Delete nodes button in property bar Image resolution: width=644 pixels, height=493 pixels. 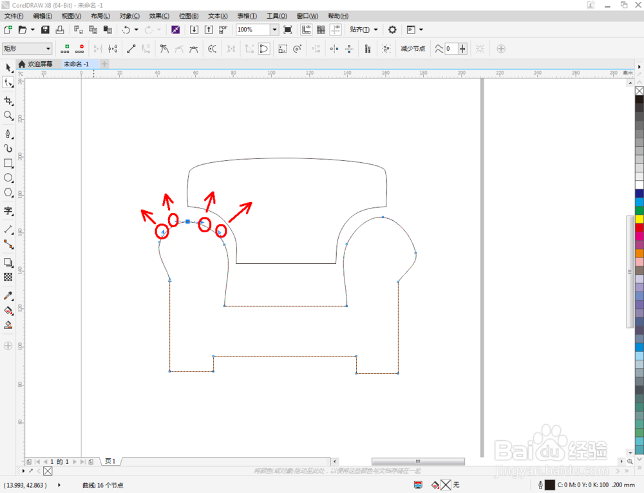(x=80, y=49)
